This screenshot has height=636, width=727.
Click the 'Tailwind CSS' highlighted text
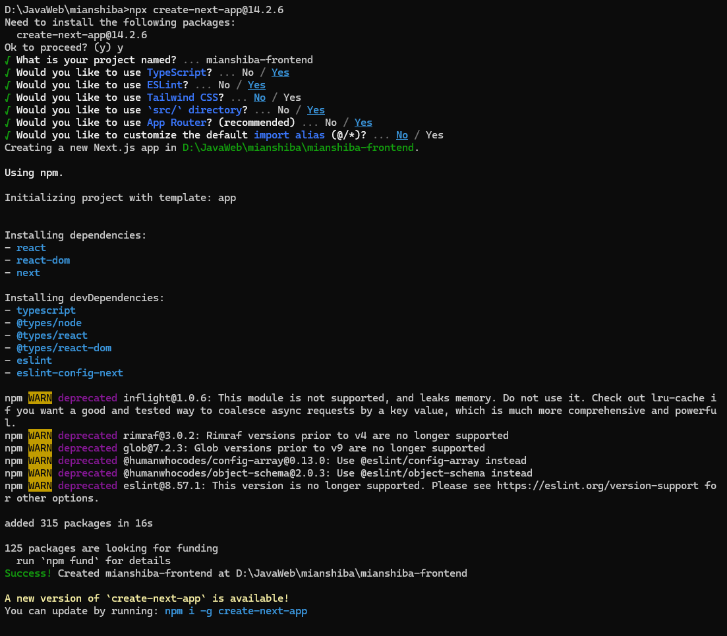[x=183, y=98]
